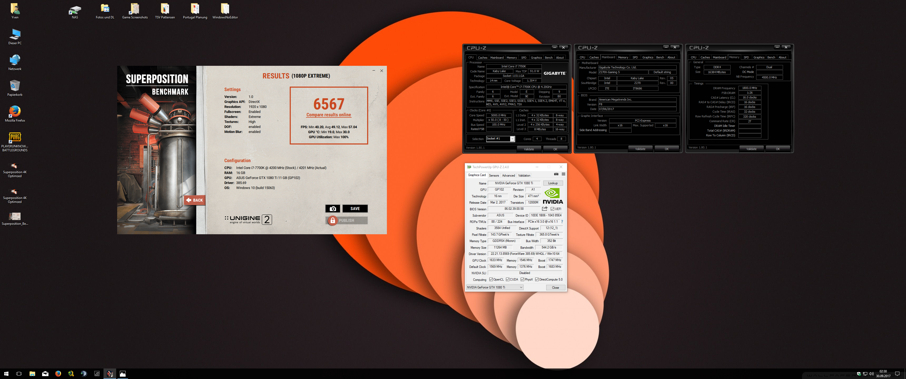Open the Portugal Planung folder

[195, 11]
